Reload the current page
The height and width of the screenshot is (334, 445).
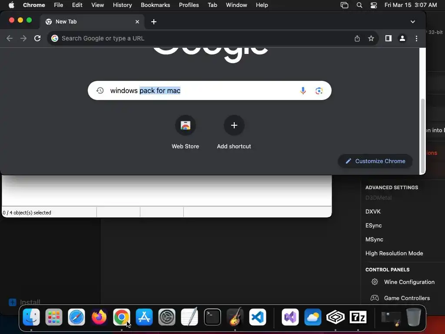click(x=37, y=38)
